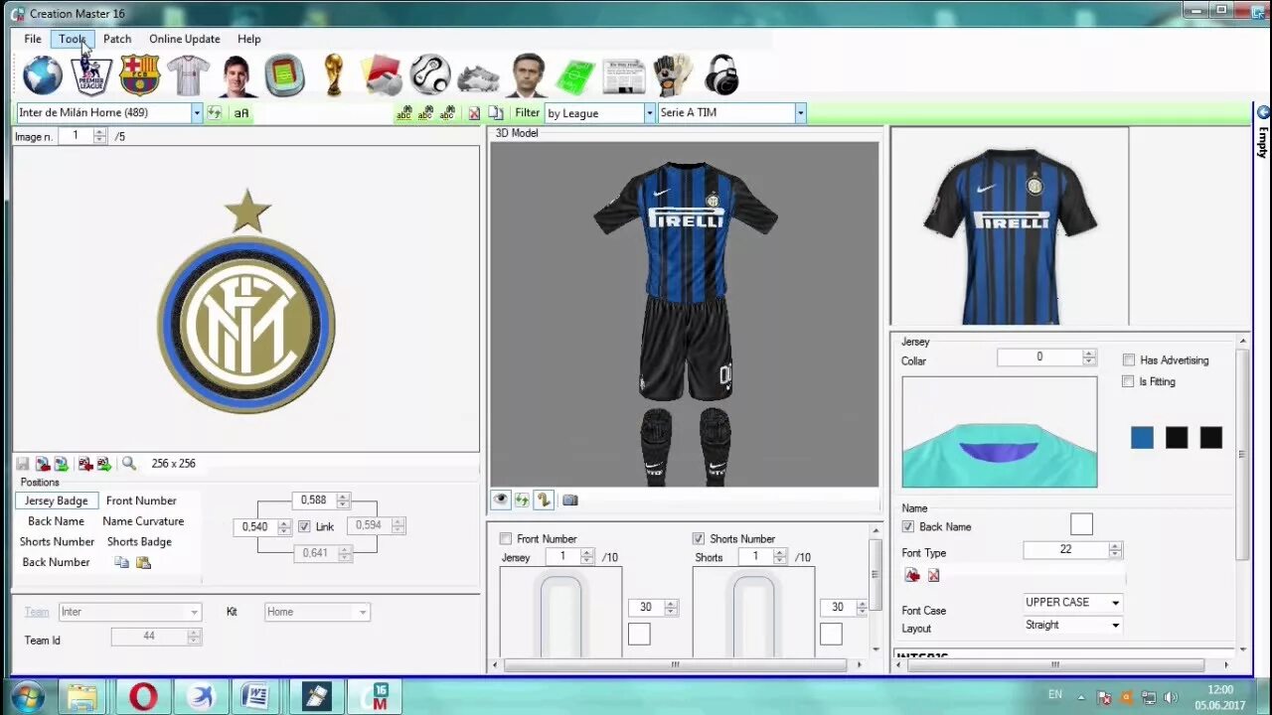1272x715 pixels.
Task: Select the Back Name position
Action: 57,521
